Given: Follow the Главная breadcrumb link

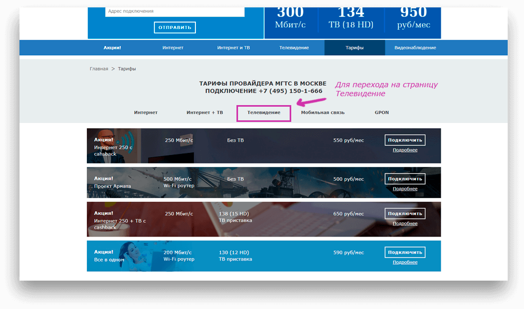Looking at the screenshot, I should (98, 69).
